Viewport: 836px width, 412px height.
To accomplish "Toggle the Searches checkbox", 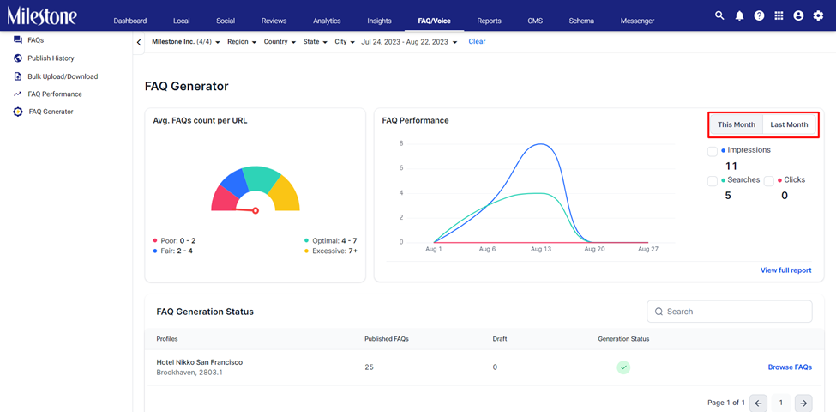I will (713, 181).
